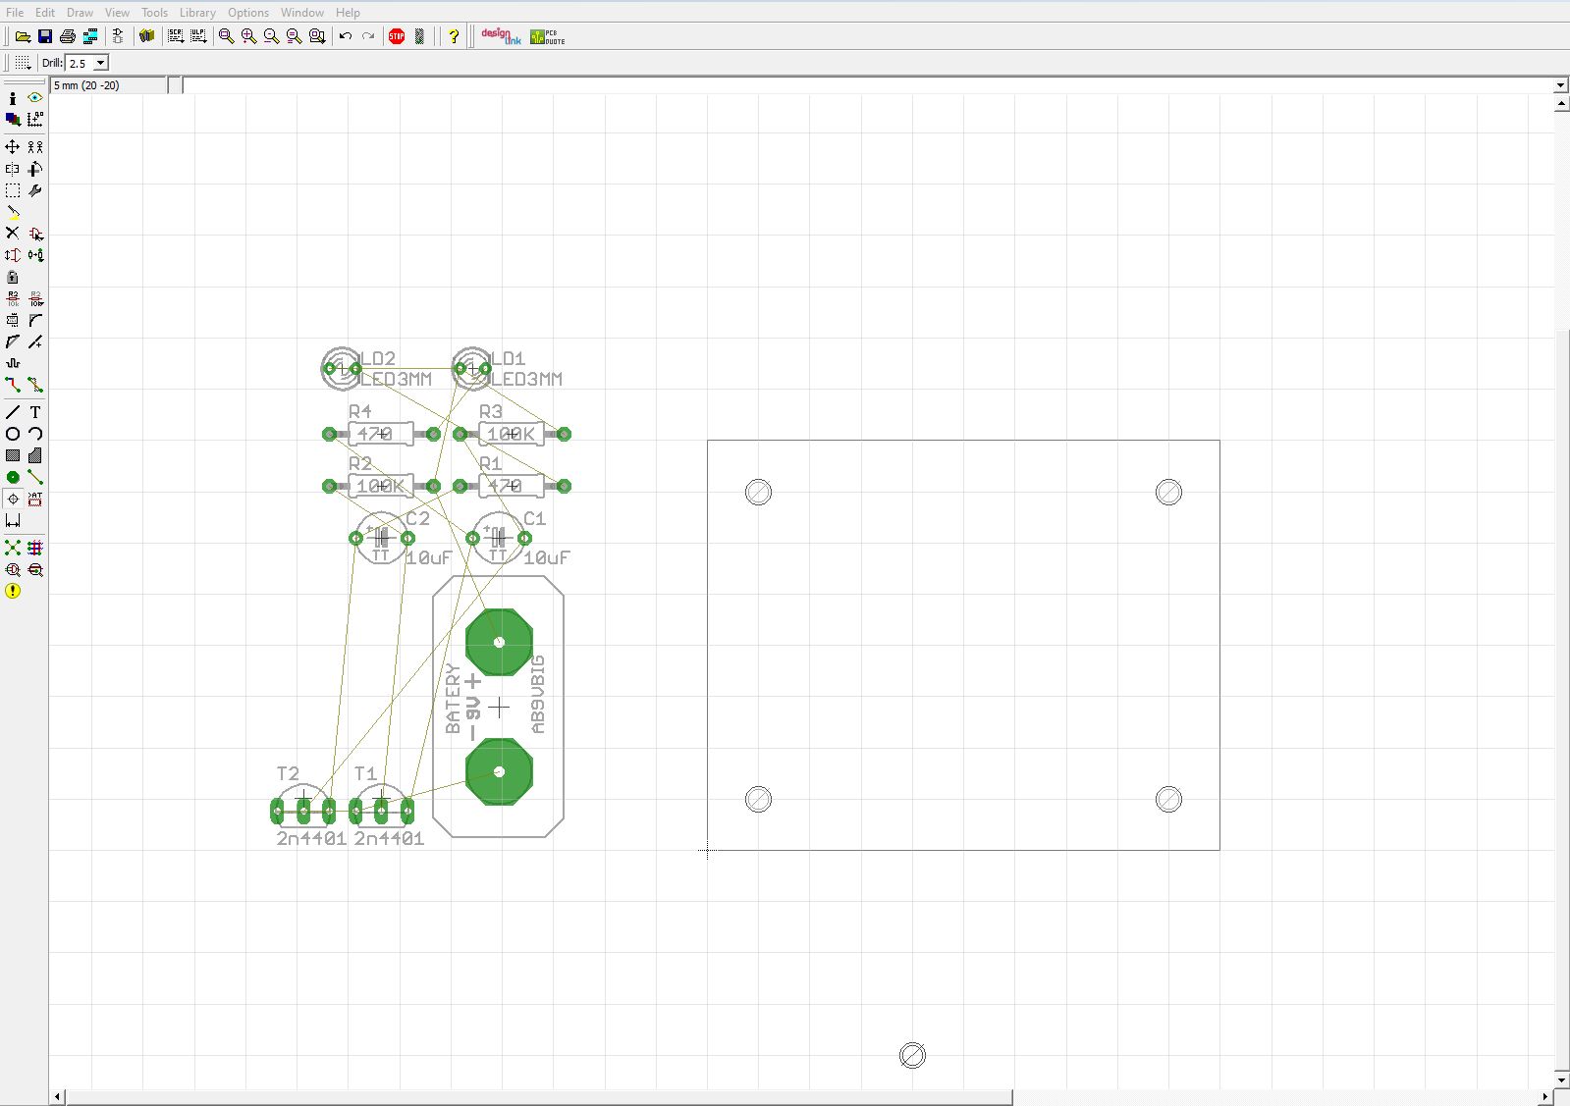Select the Circle drawing tool
Viewport: 1570px width, 1106px height.
coord(13,434)
